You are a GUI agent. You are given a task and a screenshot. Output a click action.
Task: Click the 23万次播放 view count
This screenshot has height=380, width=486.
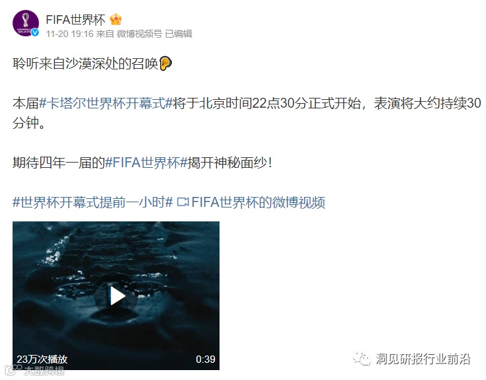click(x=42, y=360)
